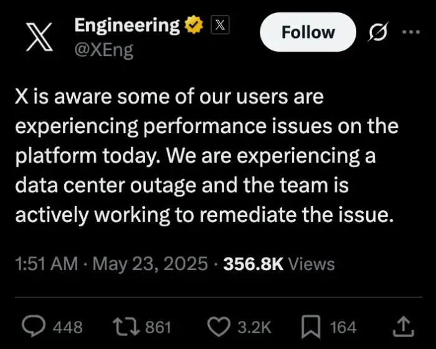
Task: Open the 1:51 AM May 23, 2025 timestamp
Action: pos(111,264)
